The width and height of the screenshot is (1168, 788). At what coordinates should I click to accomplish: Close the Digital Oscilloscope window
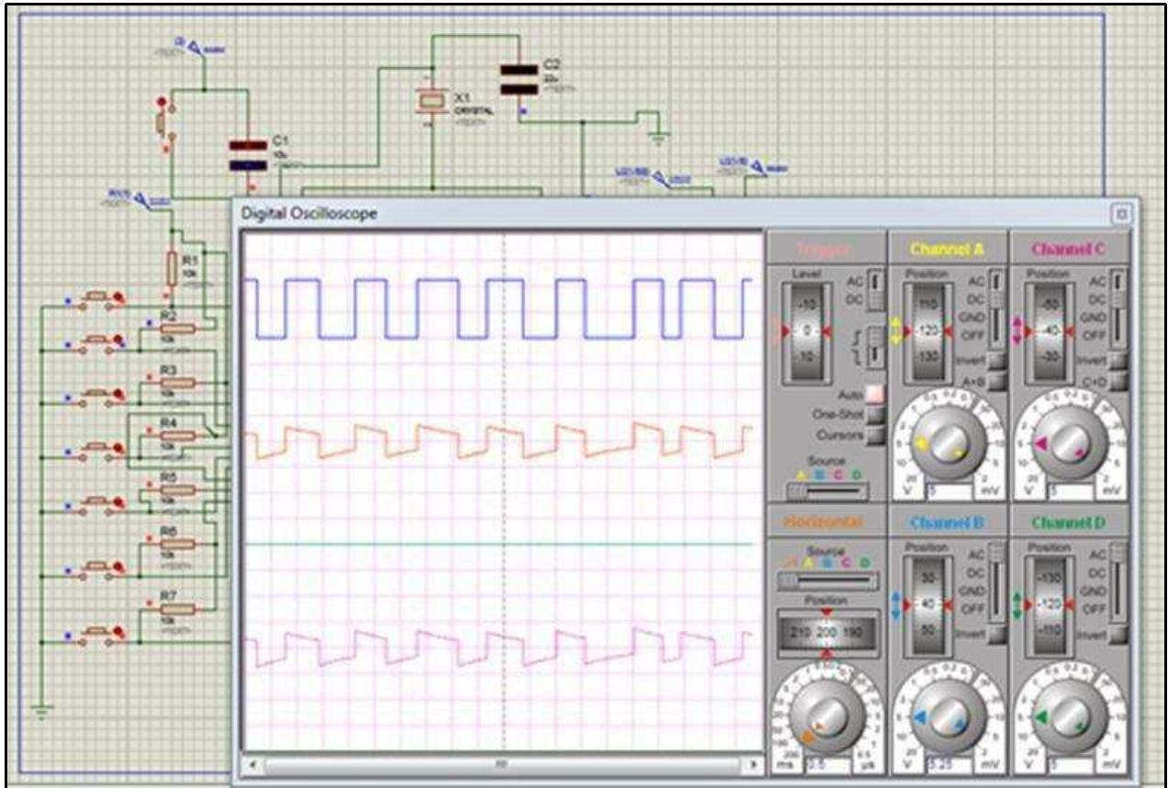(x=1120, y=212)
